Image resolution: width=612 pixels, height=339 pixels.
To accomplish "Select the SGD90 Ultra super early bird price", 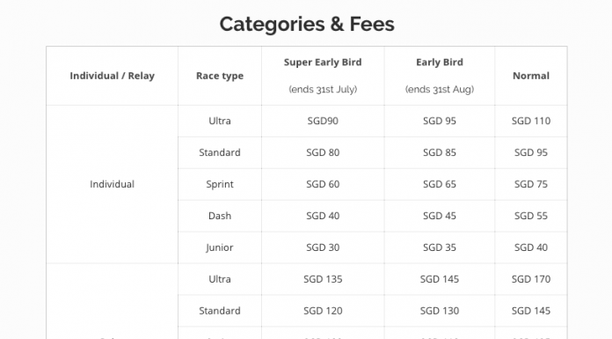I will (323, 121).
